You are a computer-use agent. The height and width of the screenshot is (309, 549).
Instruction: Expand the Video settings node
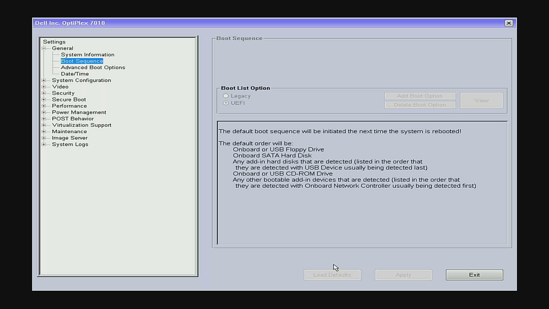click(x=44, y=87)
